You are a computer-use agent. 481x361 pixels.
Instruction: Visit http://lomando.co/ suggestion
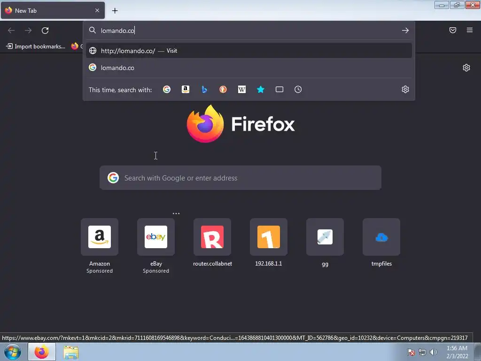coord(249,51)
